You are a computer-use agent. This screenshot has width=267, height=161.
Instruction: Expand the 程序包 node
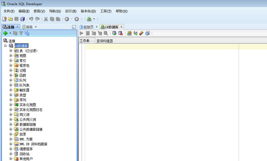11,65
